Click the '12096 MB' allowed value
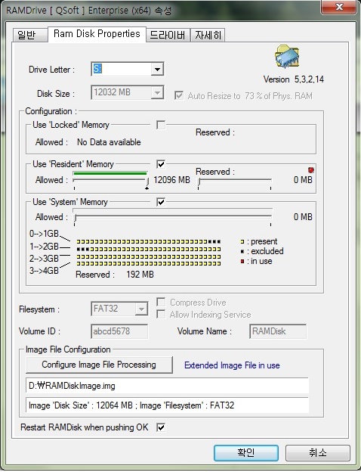 coord(171,180)
